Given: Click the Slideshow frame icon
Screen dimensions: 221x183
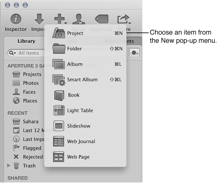Looking at the screenshot, I should 59,126.
